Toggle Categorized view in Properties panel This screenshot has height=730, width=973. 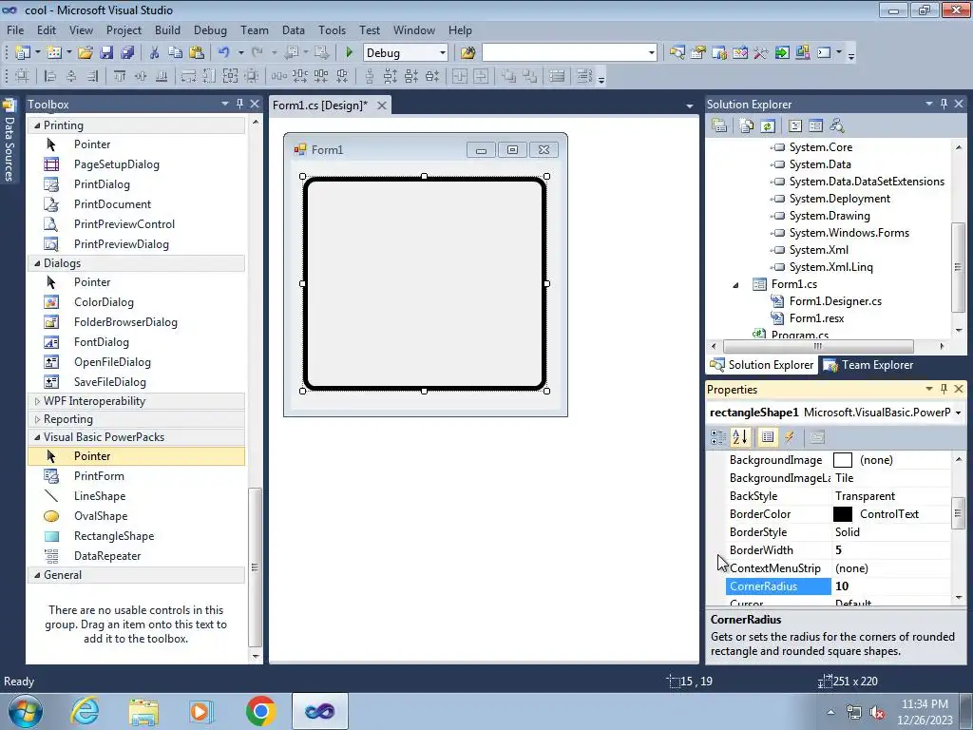point(718,437)
